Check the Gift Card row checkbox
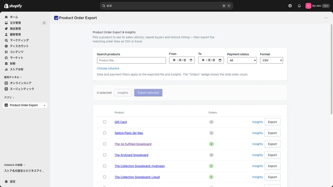Viewport: 333px width, 187px height. pos(104,122)
